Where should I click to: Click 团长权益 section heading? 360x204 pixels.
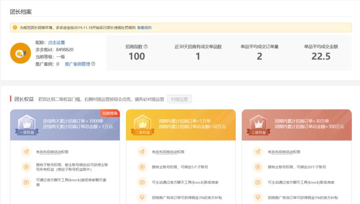tap(24, 99)
